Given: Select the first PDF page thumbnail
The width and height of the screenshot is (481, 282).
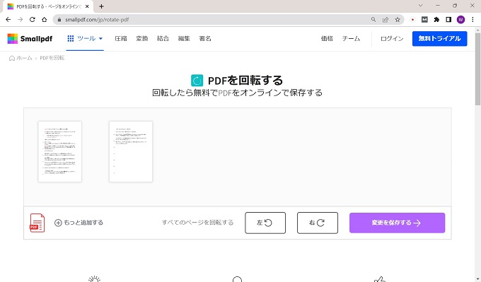Looking at the screenshot, I should click(60, 151).
